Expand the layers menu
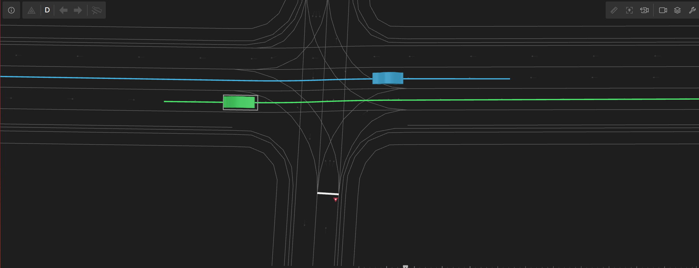The height and width of the screenshot is (268, 699). click(677, 10)
